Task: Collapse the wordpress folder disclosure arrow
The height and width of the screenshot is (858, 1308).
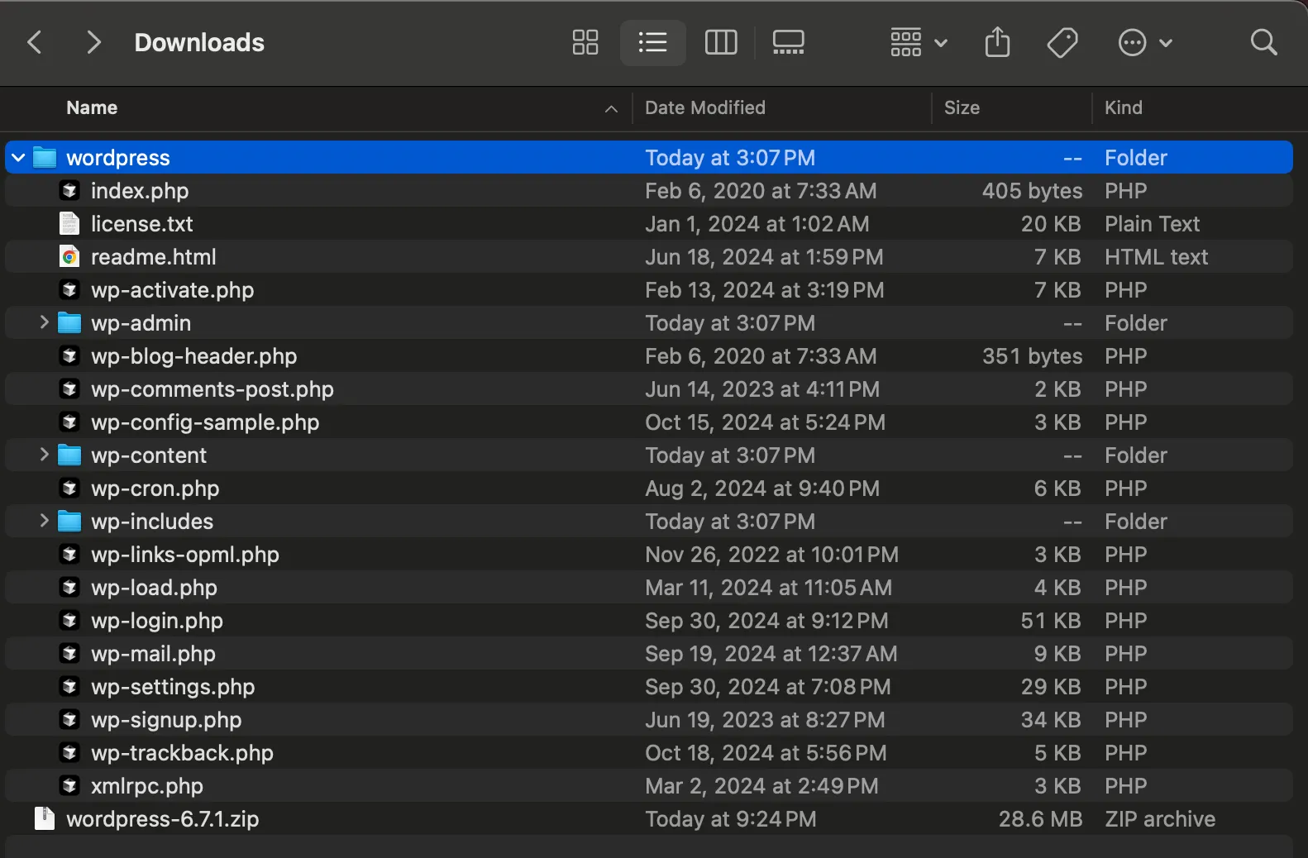Action: (x=18, y=157)
